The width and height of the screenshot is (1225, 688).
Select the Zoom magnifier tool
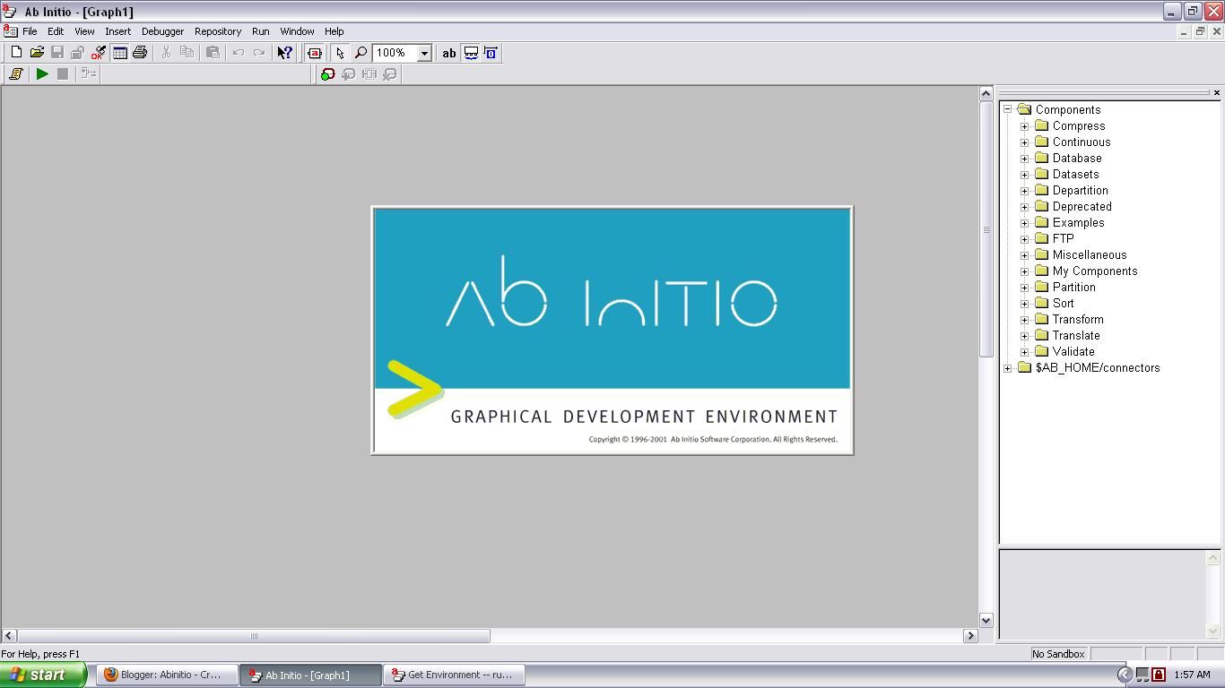pyautogui.click(x=360, y=53)
